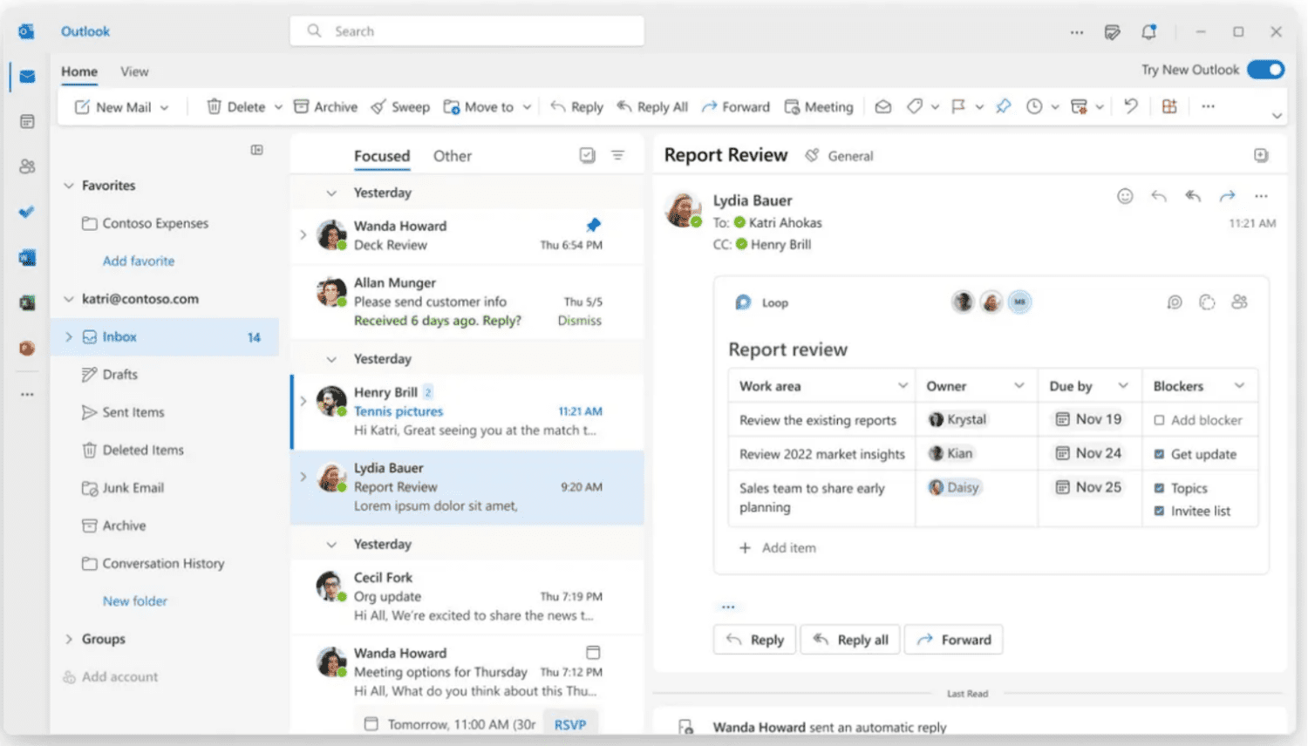This screenshot has width=1308, height=746.
Task: Snooze the email using the clock icon
Action: pos(1034,105)
